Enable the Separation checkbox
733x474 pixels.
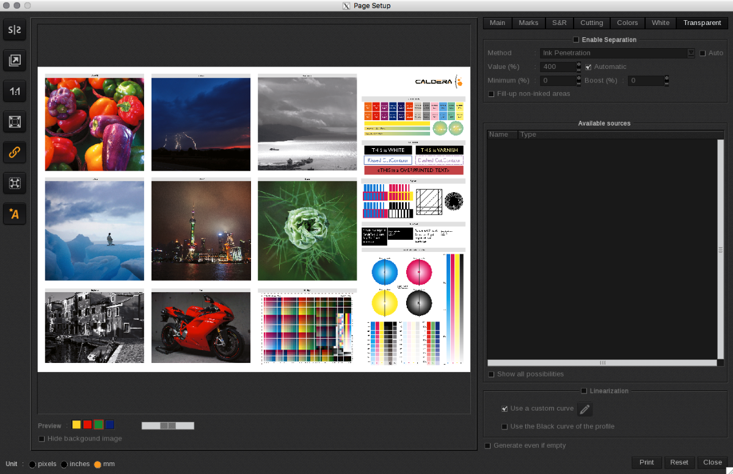(x=576, y=40)
